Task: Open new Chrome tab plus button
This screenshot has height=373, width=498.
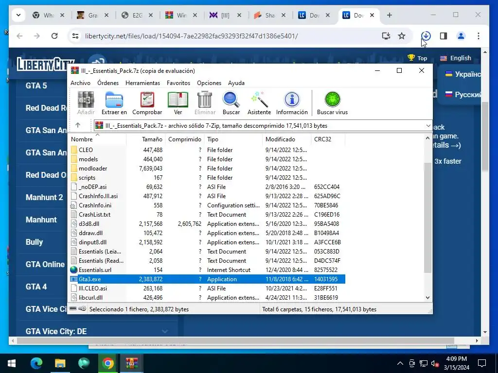Action: click(x=390, y=15)
